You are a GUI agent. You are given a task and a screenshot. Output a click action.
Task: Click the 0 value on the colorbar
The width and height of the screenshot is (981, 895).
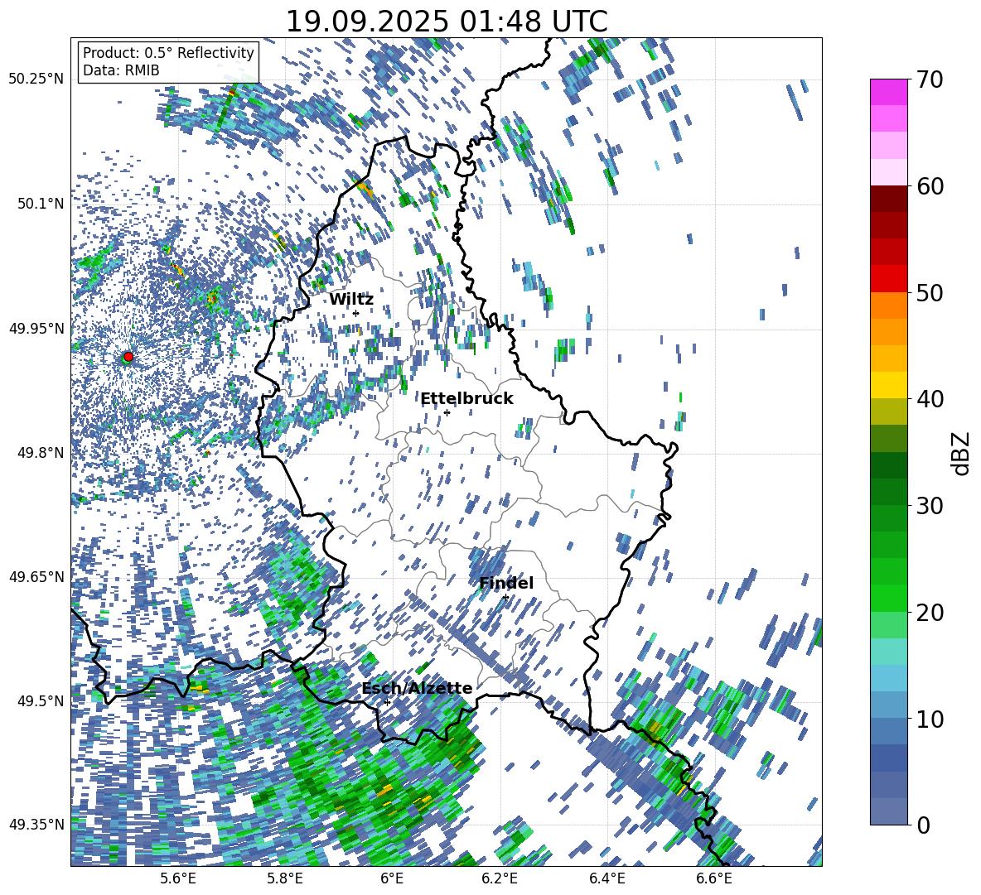coord(923,825)
